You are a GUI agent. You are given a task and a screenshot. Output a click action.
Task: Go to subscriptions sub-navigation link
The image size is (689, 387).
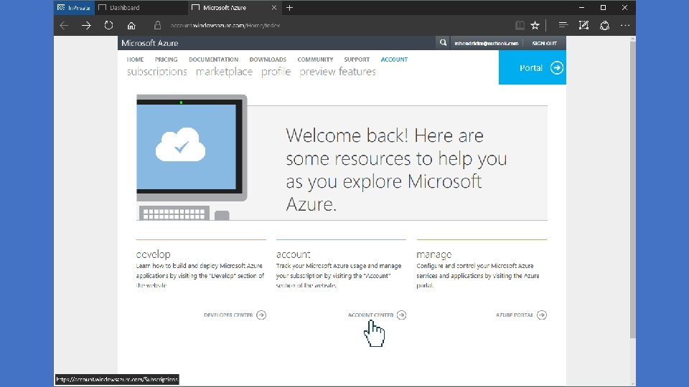point(157,72)
